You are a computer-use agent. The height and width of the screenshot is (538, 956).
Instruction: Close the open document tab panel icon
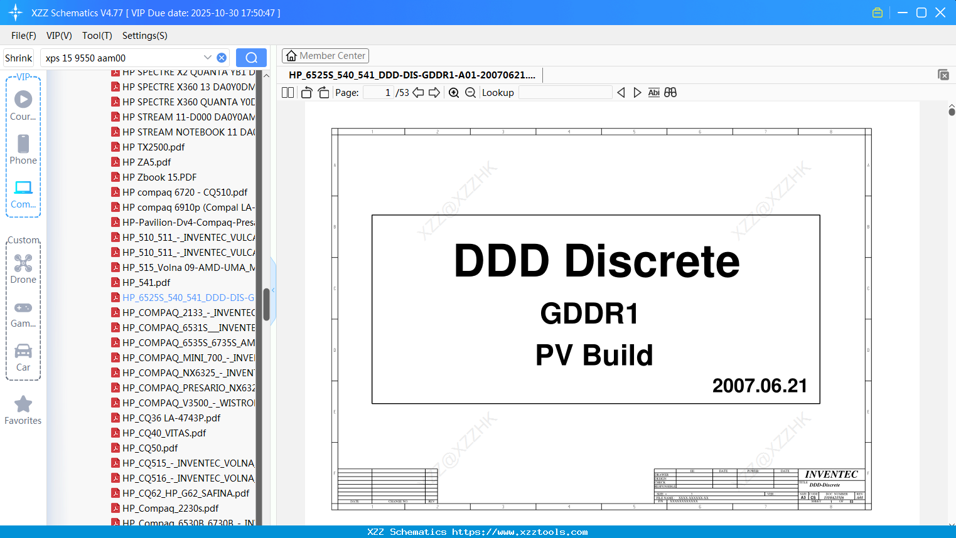click(x=943, y=75)
